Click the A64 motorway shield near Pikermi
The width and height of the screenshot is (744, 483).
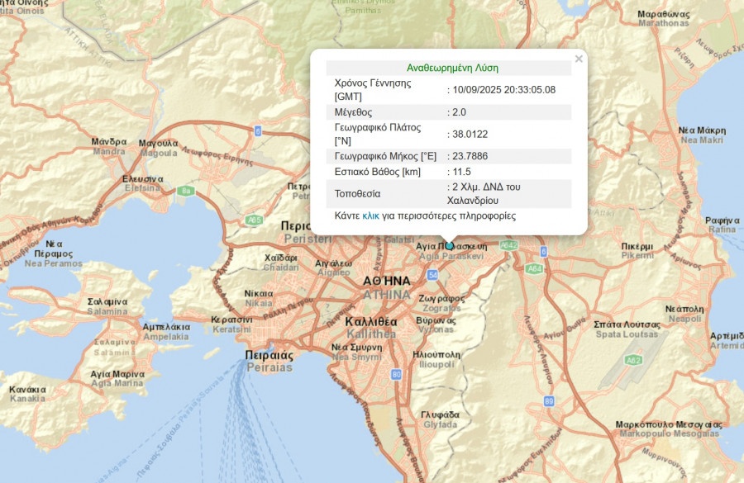click(535, 268)
